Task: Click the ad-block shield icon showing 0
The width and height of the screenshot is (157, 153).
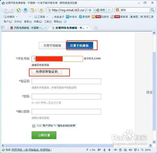Action: coord(137,150)
